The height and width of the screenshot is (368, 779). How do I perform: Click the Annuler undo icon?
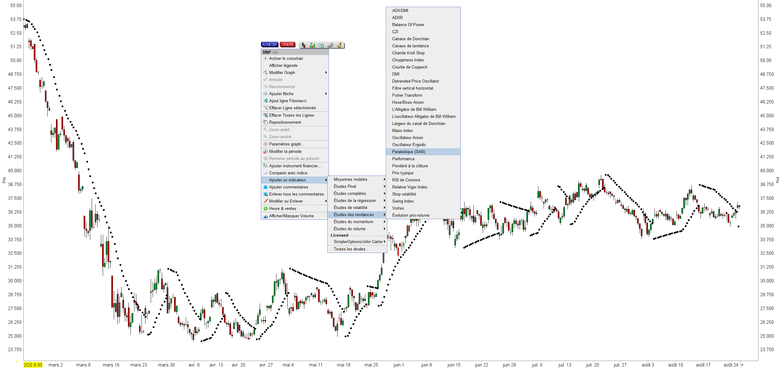[x=265, y=79]
